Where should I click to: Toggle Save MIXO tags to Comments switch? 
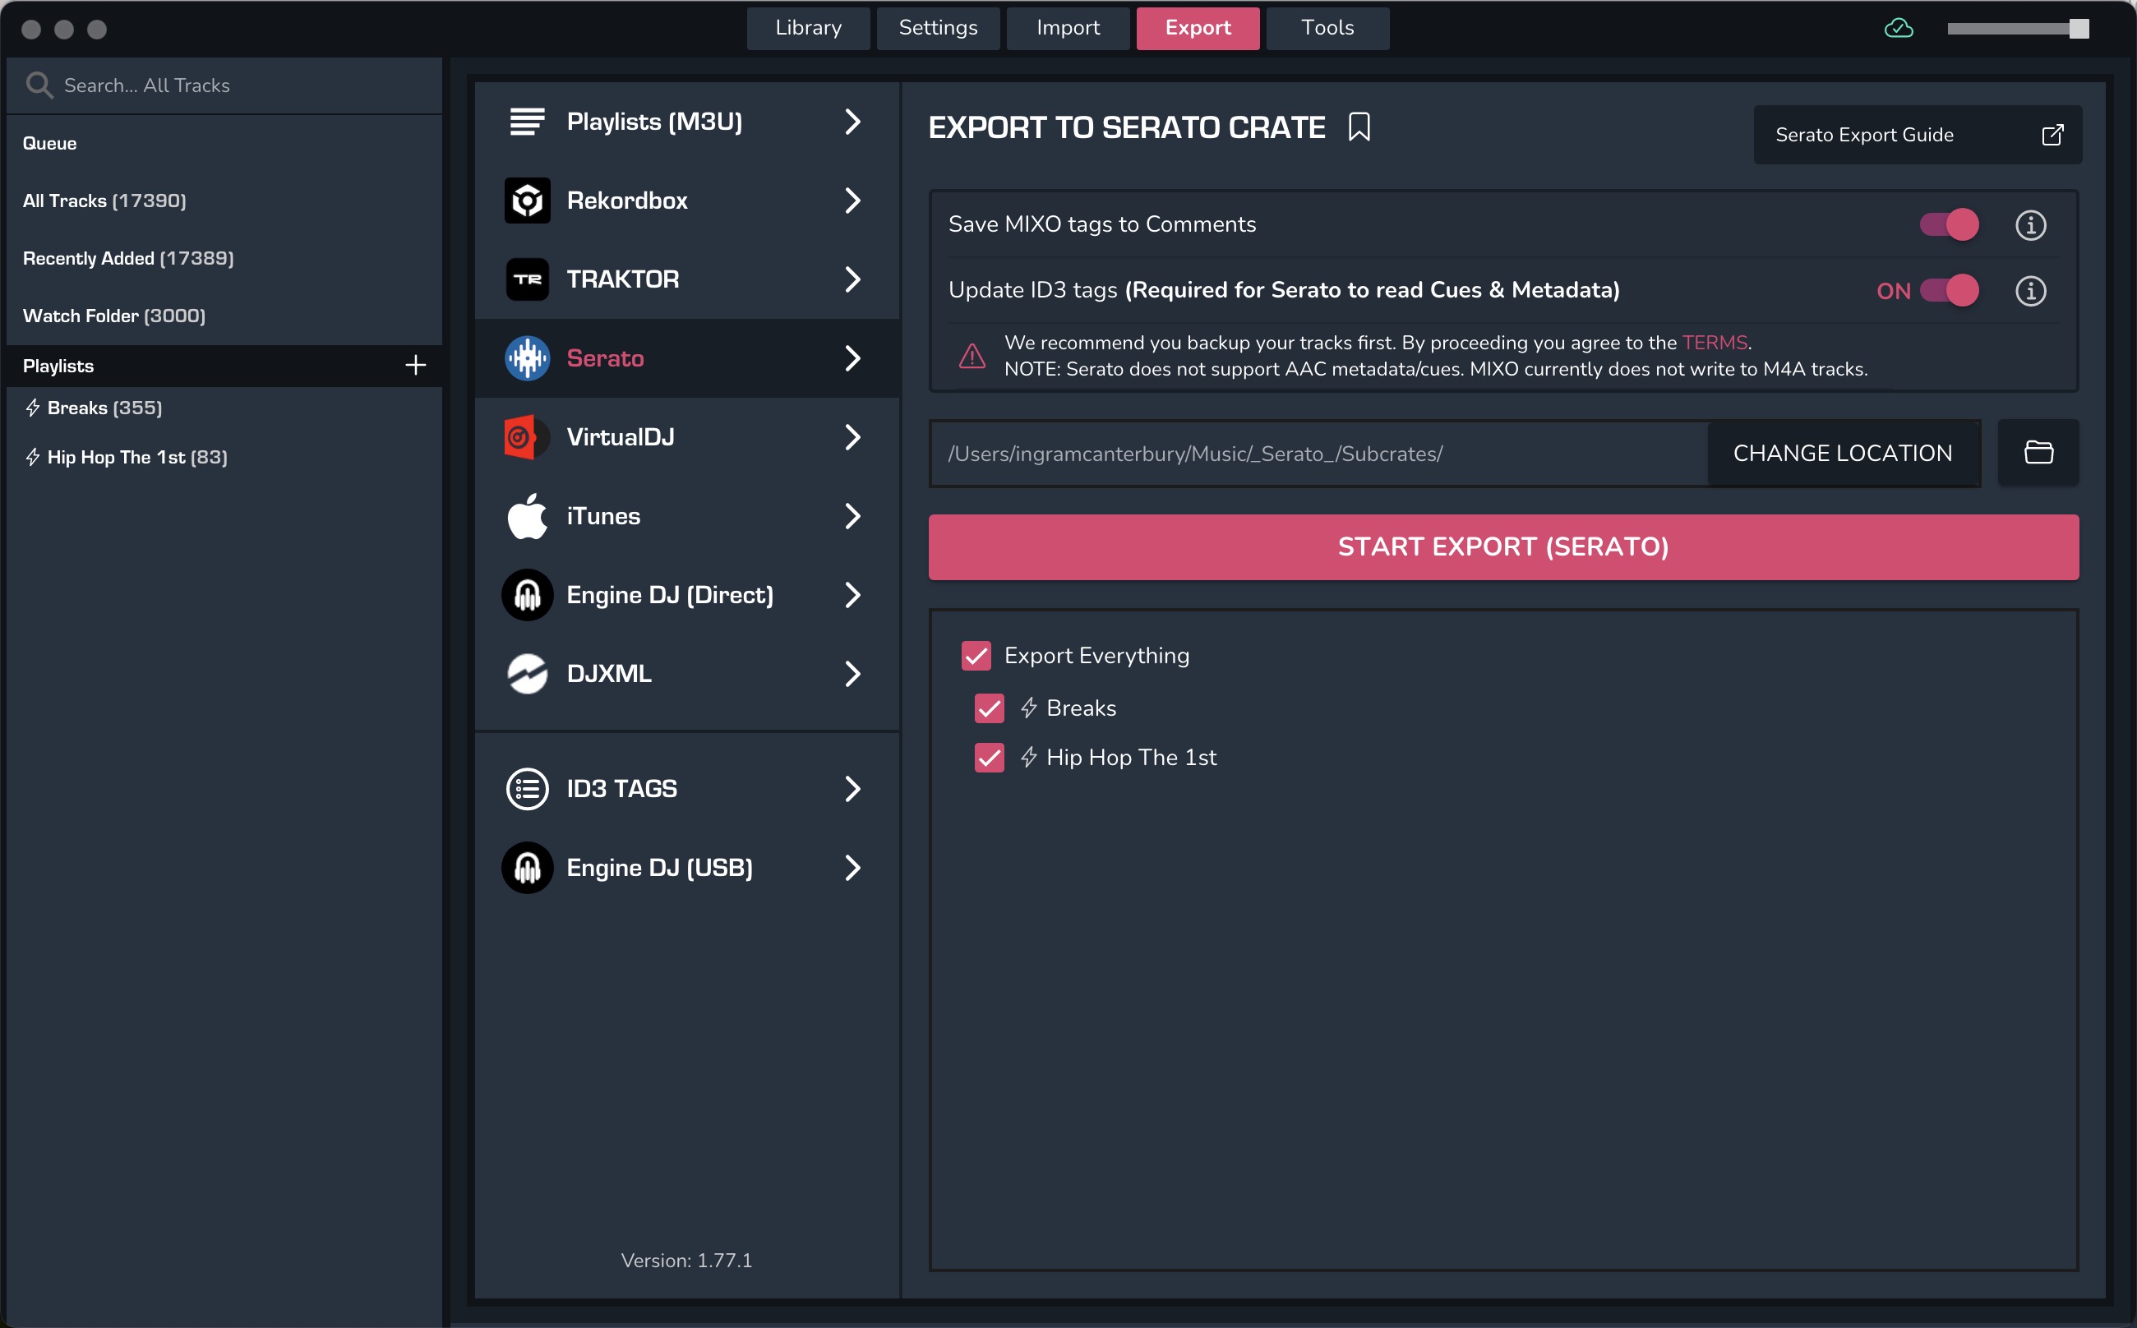[x=1948, y=225]
